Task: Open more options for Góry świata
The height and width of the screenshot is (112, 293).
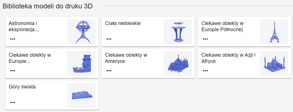Action: click(x=13, y=102)
